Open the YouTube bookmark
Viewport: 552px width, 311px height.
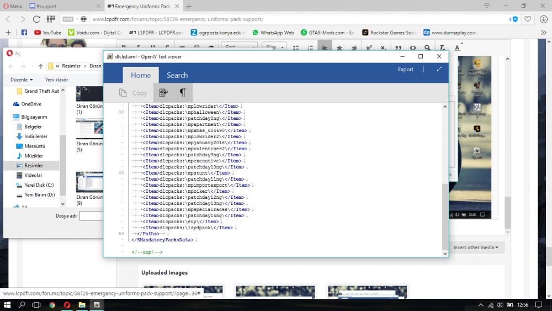47,33
